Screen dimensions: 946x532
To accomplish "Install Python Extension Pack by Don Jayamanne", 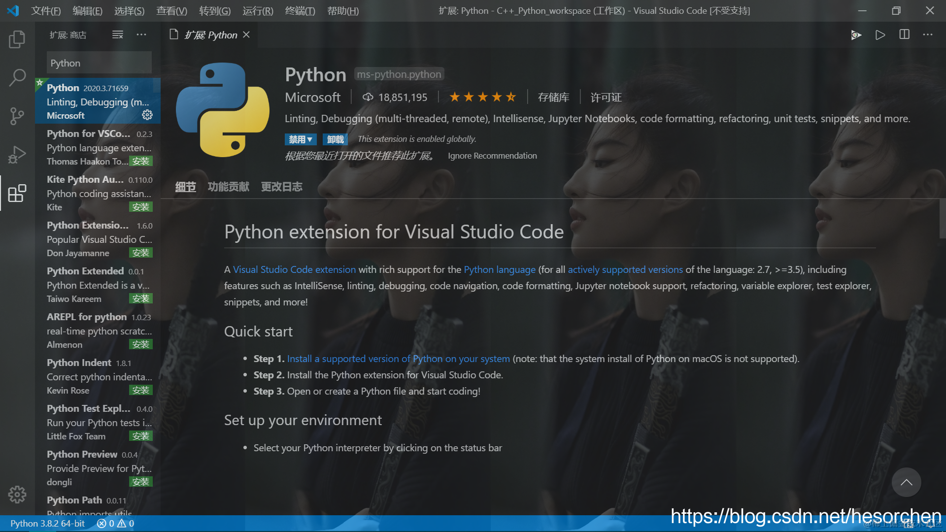I will (x=141, y=253).
